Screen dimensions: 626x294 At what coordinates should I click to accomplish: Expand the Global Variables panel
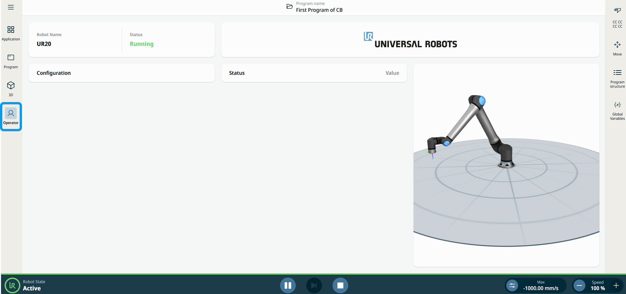(x=617, y=110)
